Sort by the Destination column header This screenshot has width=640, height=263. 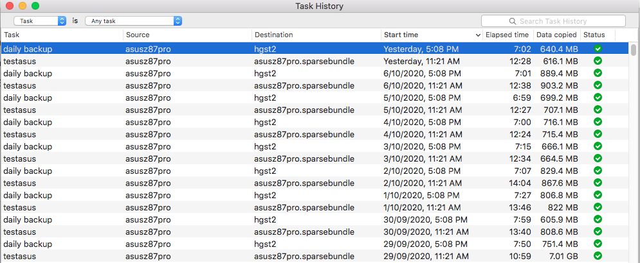click(x=315, y=35)
